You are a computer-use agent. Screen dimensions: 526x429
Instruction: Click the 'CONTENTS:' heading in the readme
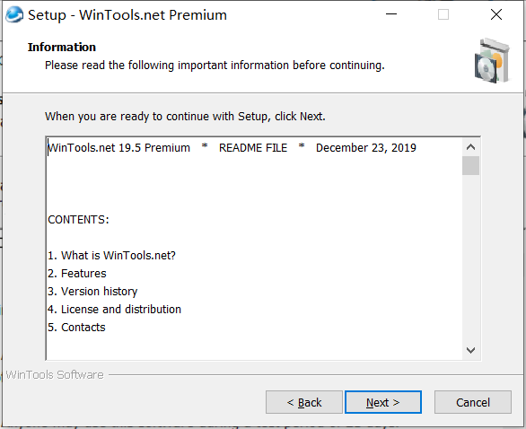(78, 220)
